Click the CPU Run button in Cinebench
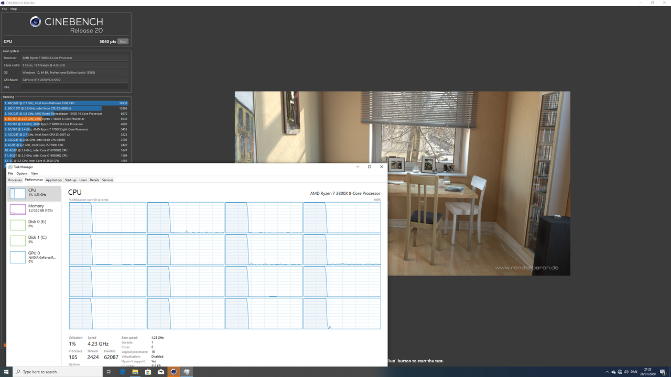671x377 pixels. 123,41
